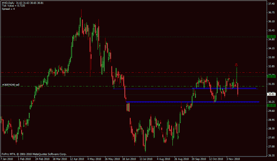
Task: Click the '18 Jun 2010' date label
Action: [129, 159]
